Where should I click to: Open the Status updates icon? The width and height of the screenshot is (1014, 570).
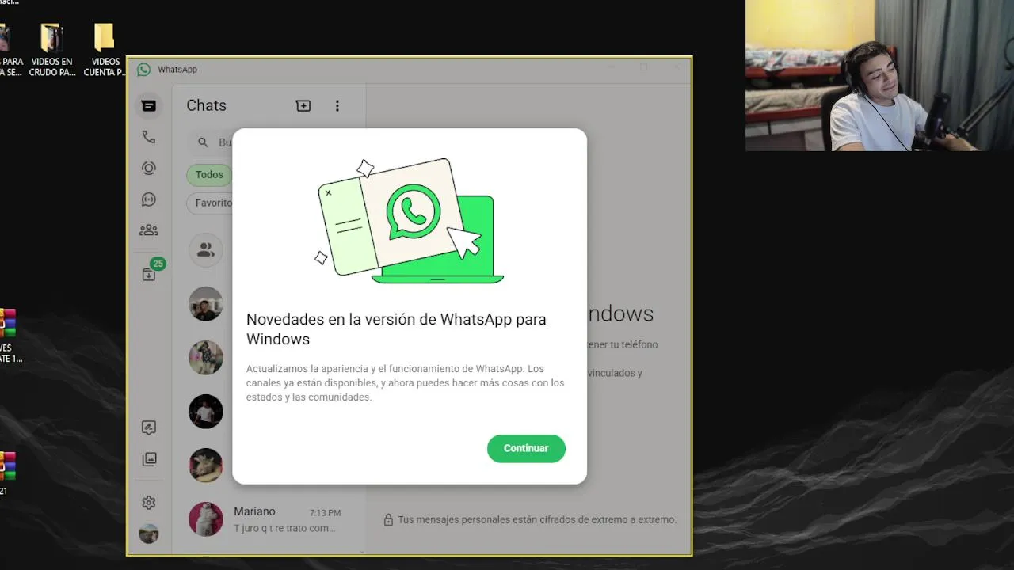148,168
